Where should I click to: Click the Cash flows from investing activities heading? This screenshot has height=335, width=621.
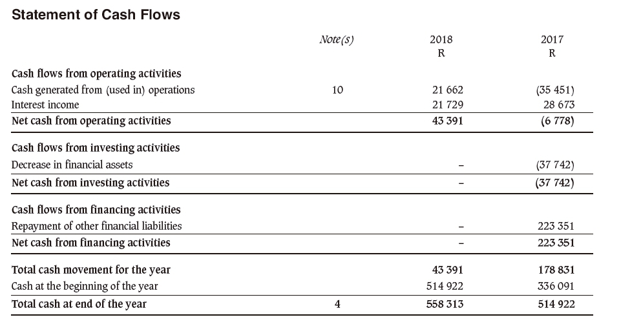click(x=96, y=148)
